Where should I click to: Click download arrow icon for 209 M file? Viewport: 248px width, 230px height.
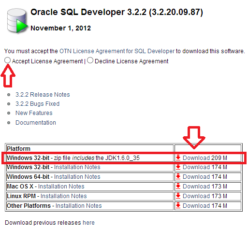[x=178, y=158]
